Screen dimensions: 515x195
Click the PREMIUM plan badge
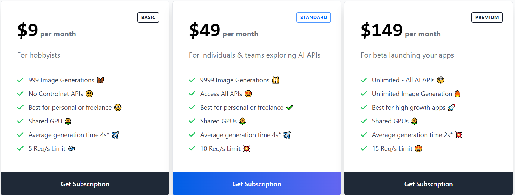coord(487,17)
